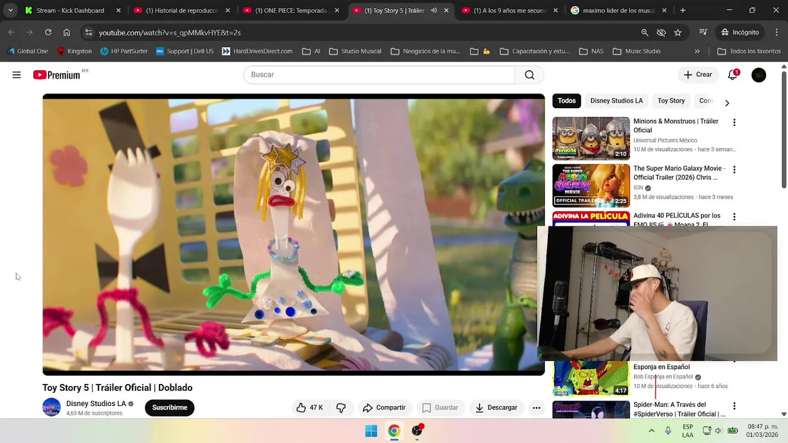Switch to Stream - Kick Dashboard tab
The image size is (788, 443).
pos(73,10)
